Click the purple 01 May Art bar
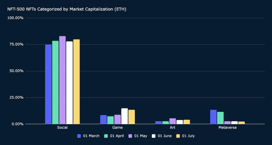Screen dimensions: 272x145 (173, 121)
